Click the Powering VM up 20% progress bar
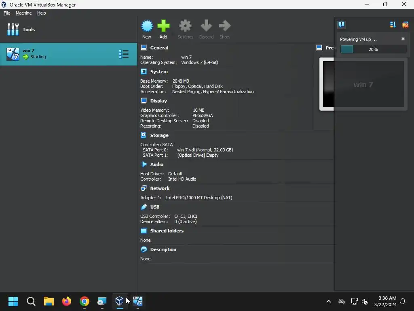This screenshot has height=311, width=414. click(373, 49)
